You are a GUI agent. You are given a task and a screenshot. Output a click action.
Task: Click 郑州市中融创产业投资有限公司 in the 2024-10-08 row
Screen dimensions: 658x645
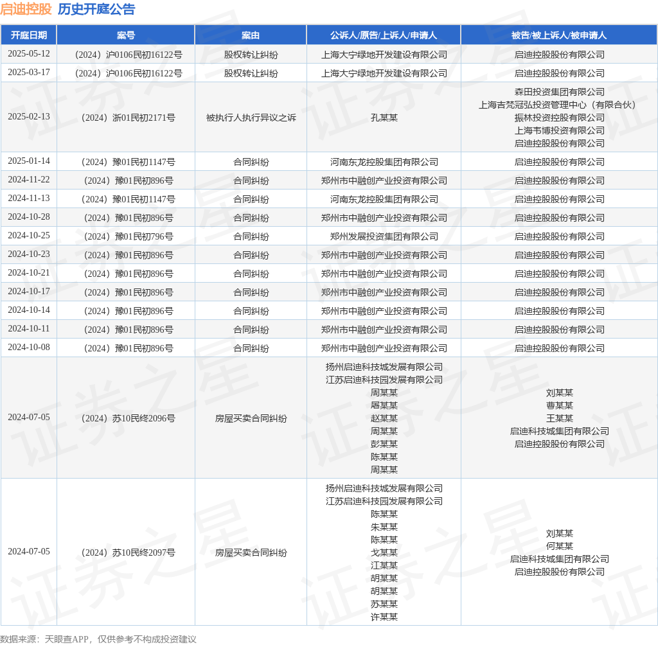[384, 348]
